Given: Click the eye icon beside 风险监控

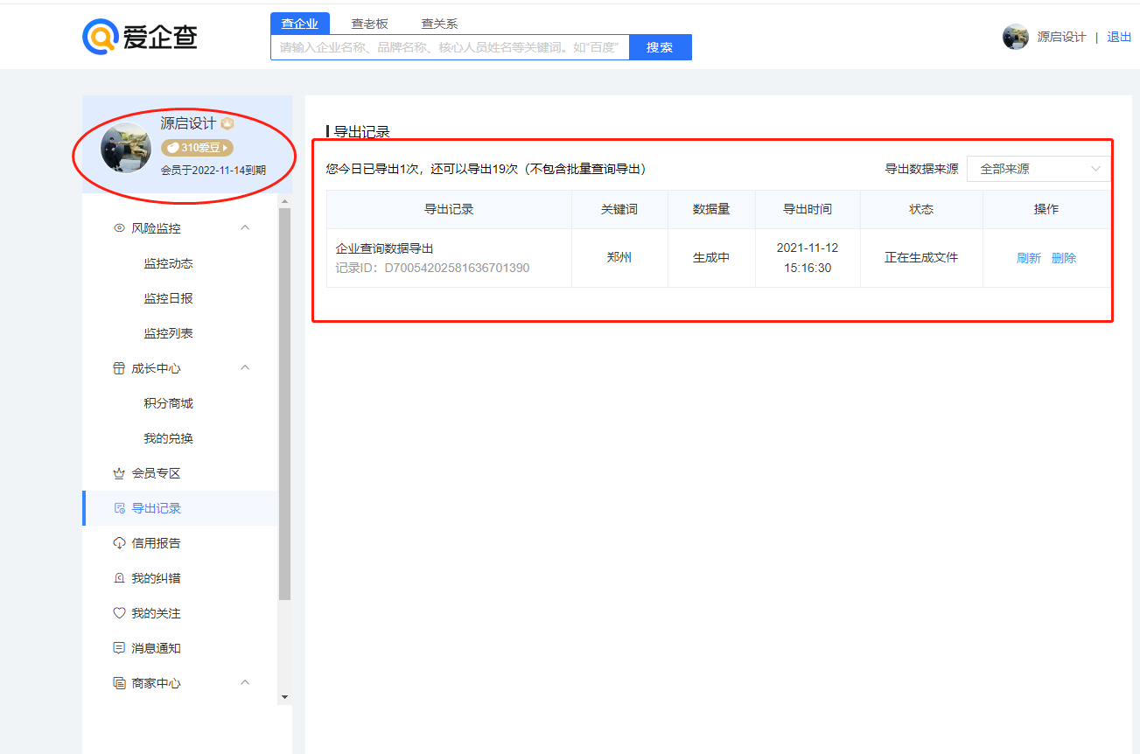Looking at the screenshot, I should coord(120,228).
